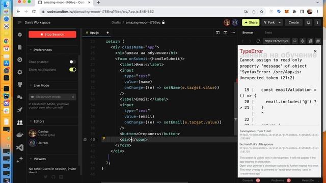Image resolution: width=326 pixels, height=183 pixels.
Task: Click the notifications bell icon
Action: tap(308, 22)
